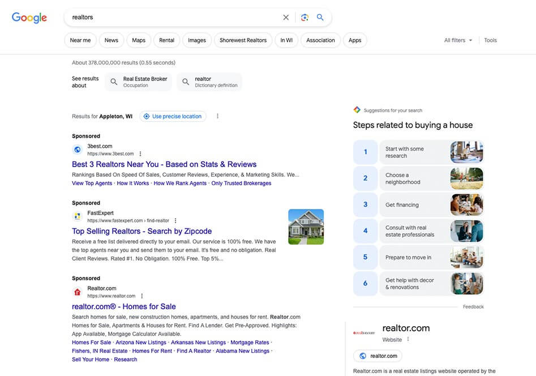Open the three-dot menu next to Website label
536x376 pixels.
pyautogui.click(x=408, y=340)
